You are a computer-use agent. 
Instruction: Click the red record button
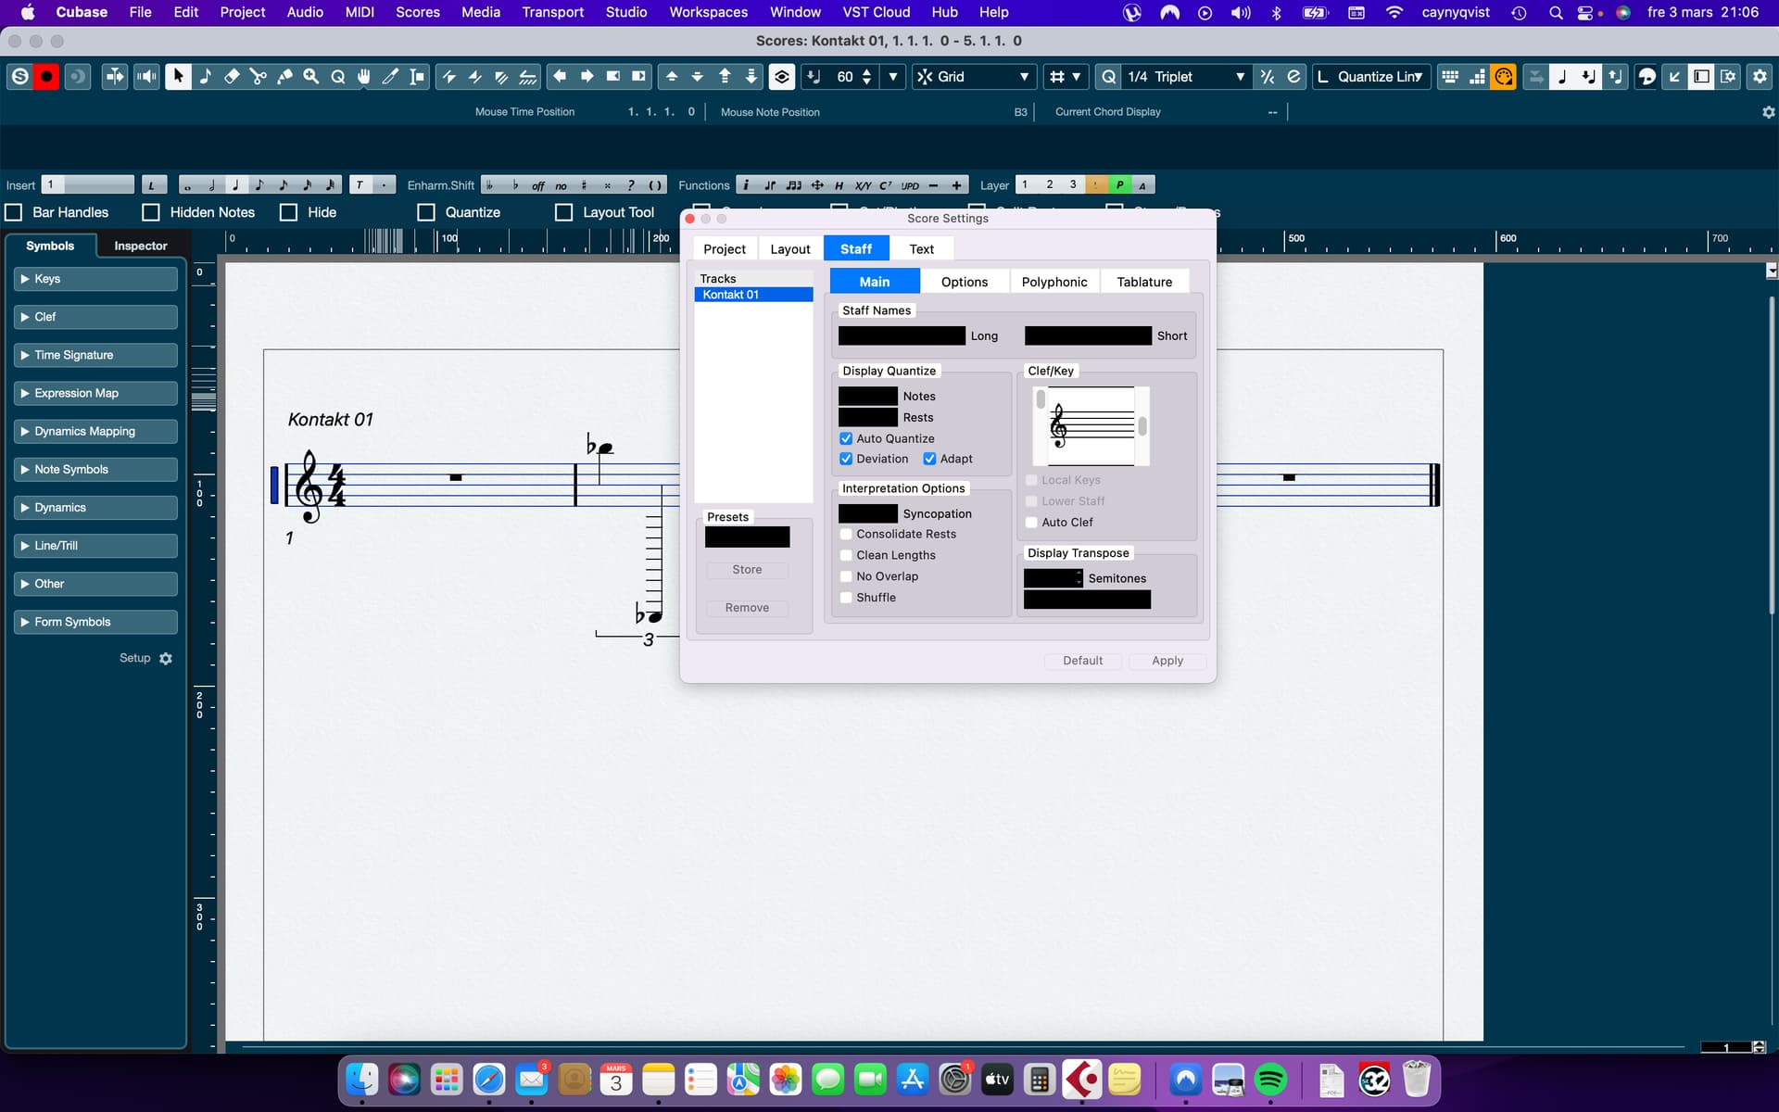coord(45,77)
